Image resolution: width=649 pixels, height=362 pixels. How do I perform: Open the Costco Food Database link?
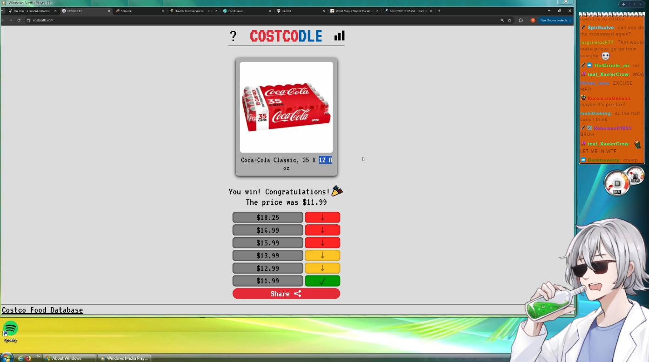coord(42,310)
